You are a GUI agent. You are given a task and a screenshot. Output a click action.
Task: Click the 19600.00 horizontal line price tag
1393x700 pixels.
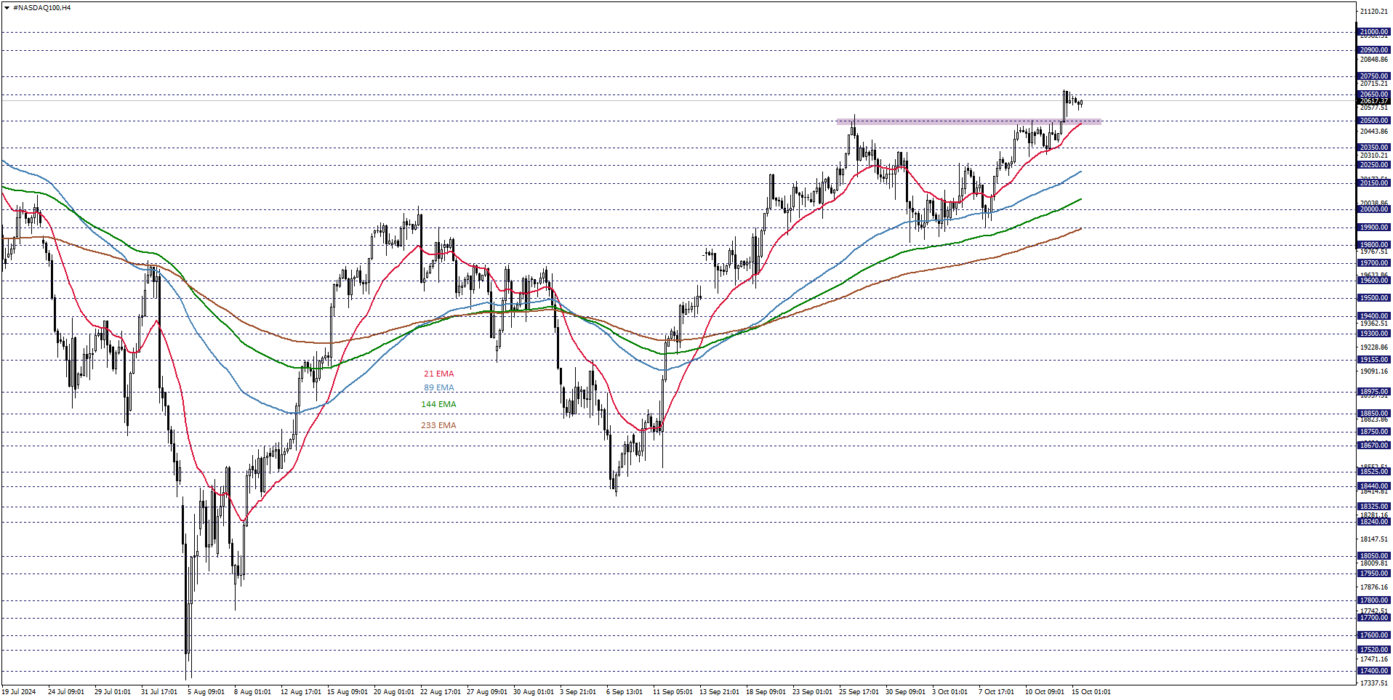[1373, 281]
